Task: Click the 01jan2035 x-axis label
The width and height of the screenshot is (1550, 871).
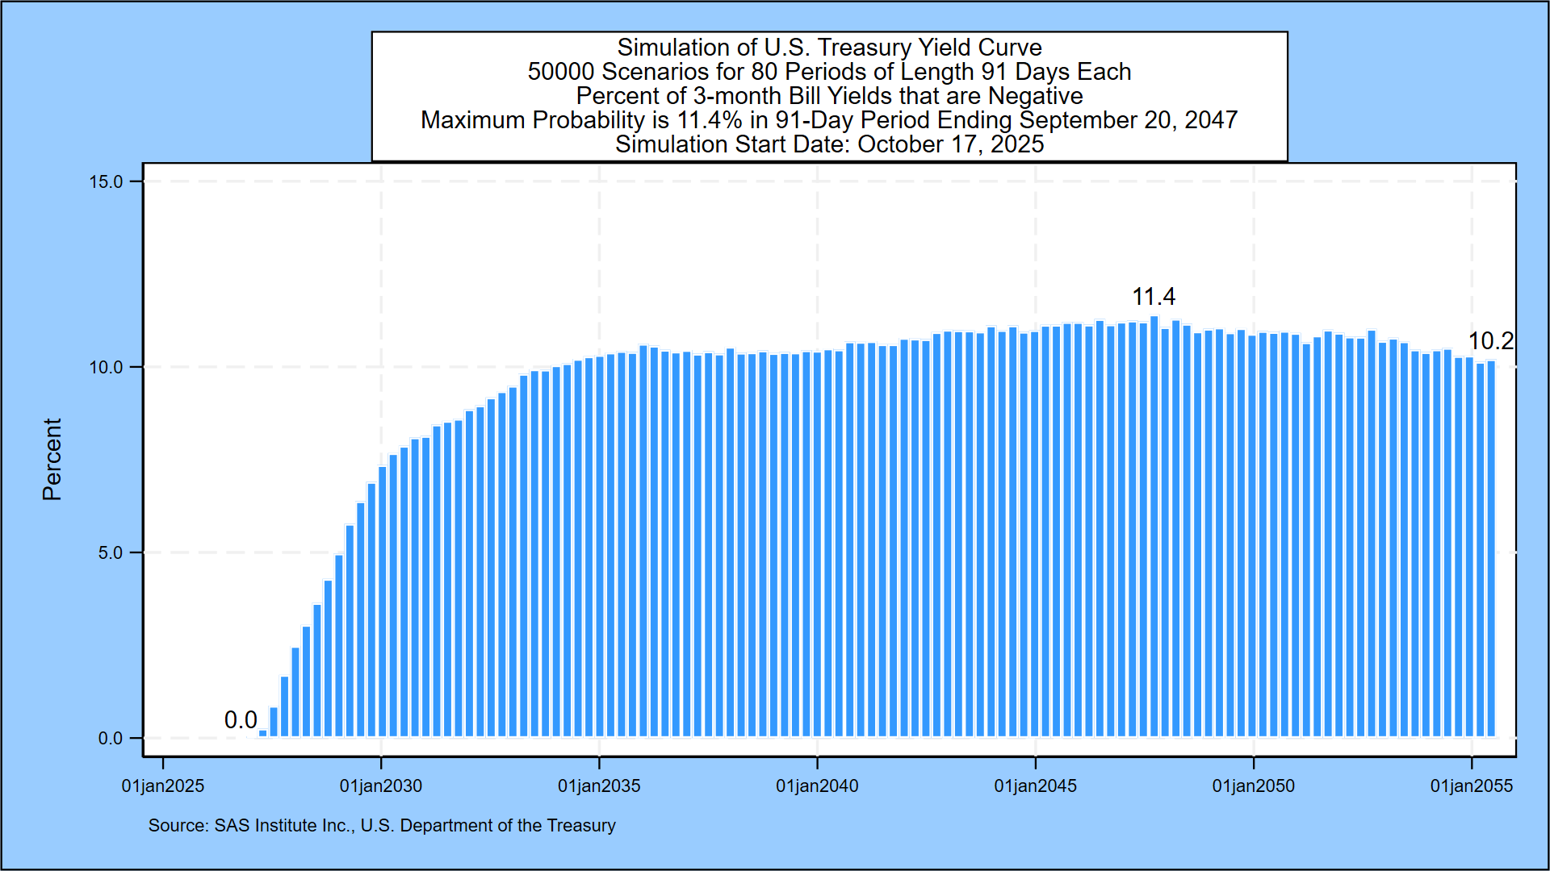Action: click(x=599, y=786)
